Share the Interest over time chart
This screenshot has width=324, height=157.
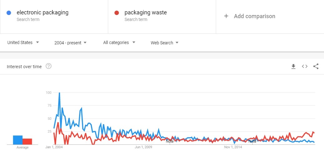pyautogui.click(x=316, y=66)
